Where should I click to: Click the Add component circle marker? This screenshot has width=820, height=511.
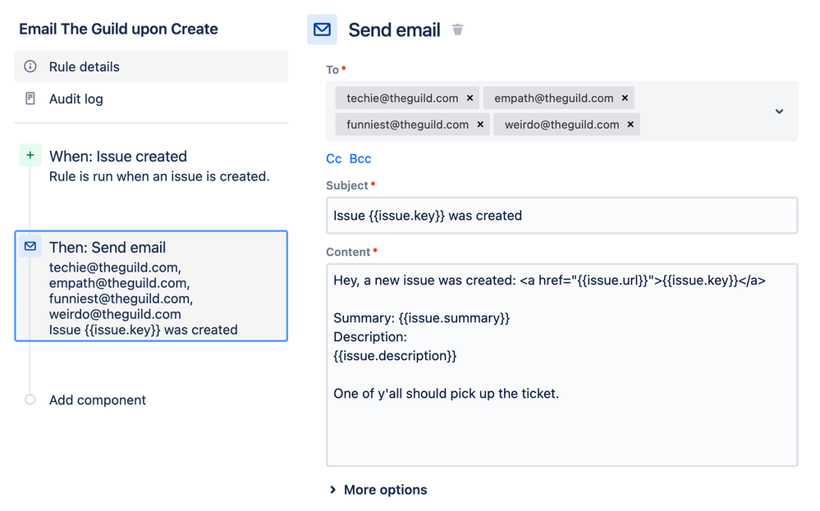tap(30, 399)
